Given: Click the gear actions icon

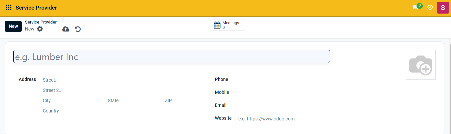Looking at the screenshot, I should point(40,29).
